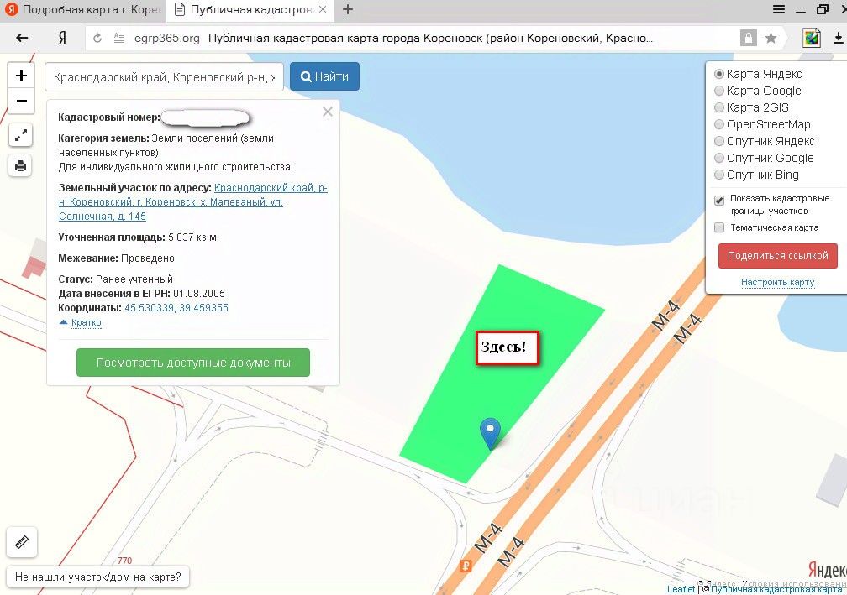This screenshot has width=847, height=595.
Task: Switch to Подробная карта г. Коре tab
Action: coord(82,10)
